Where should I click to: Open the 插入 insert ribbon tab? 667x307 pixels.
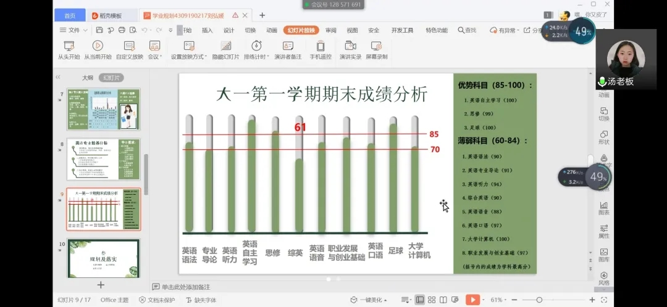pos(207,30)
